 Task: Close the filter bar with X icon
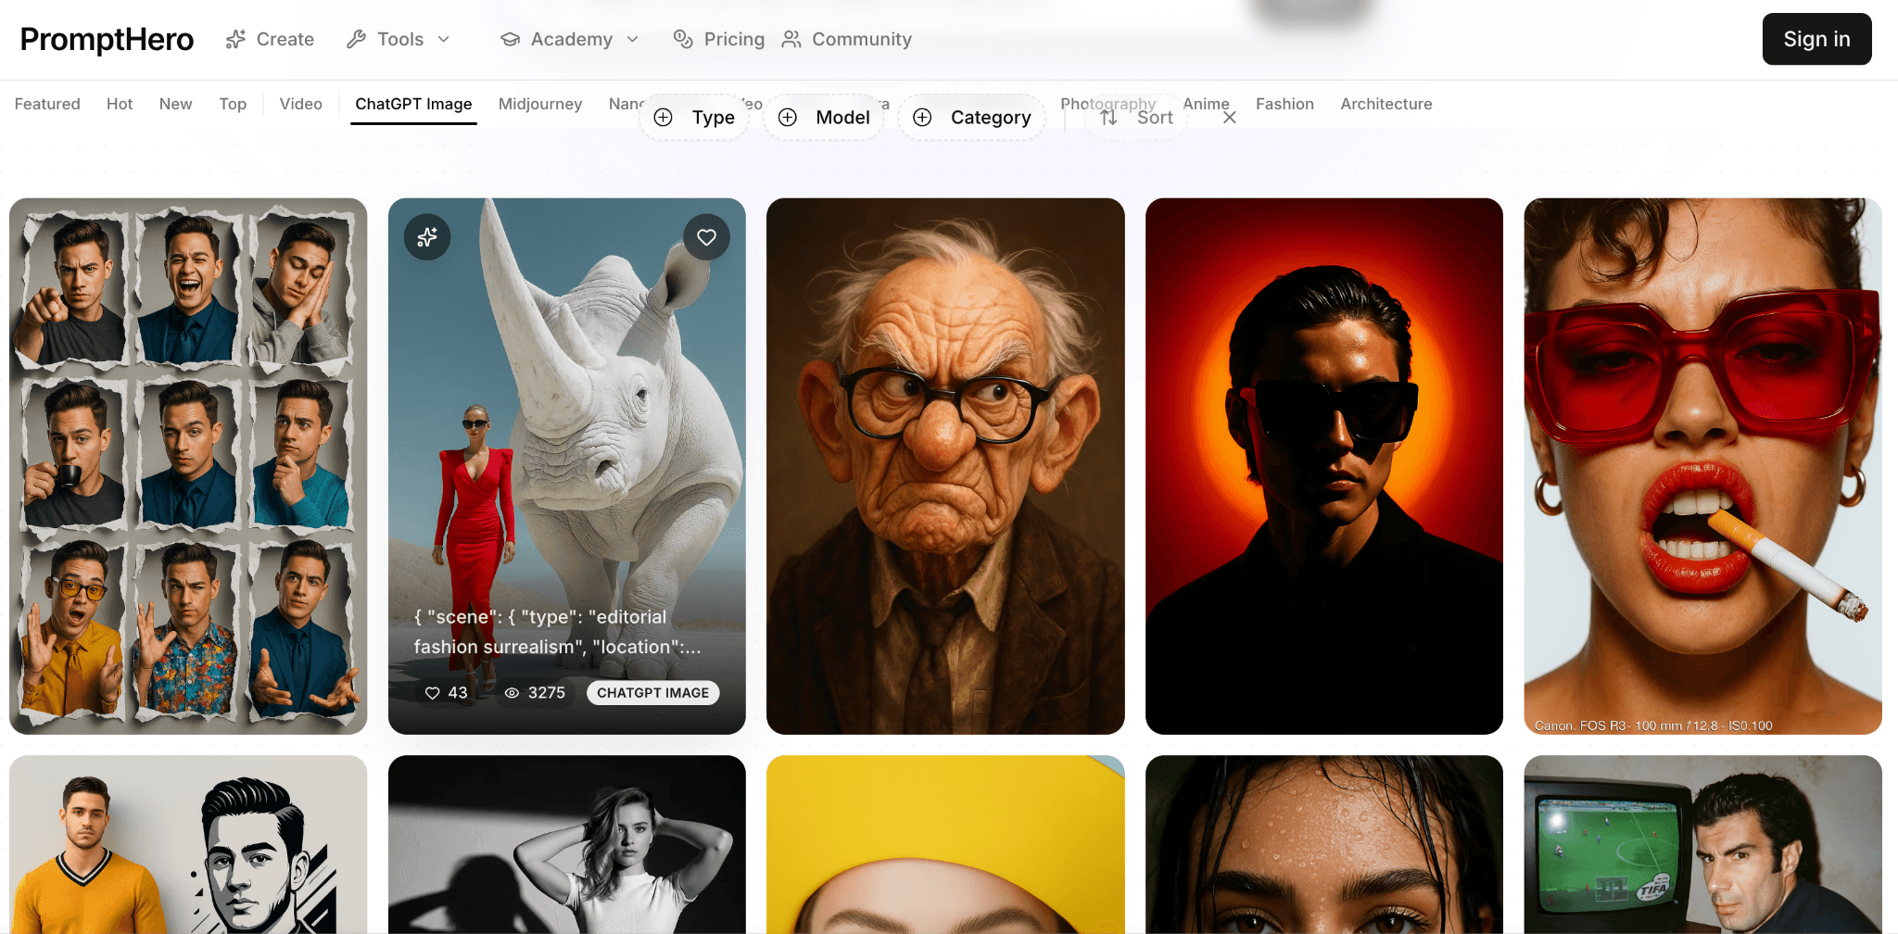click(x=1229, y=118)
